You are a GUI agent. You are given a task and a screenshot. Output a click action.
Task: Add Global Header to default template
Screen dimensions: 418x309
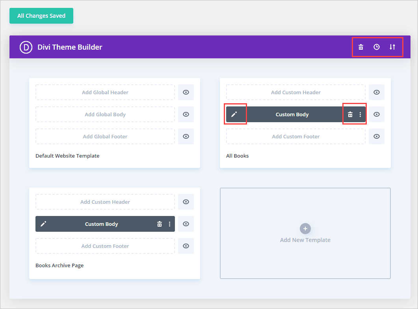[x=105, y=92]
